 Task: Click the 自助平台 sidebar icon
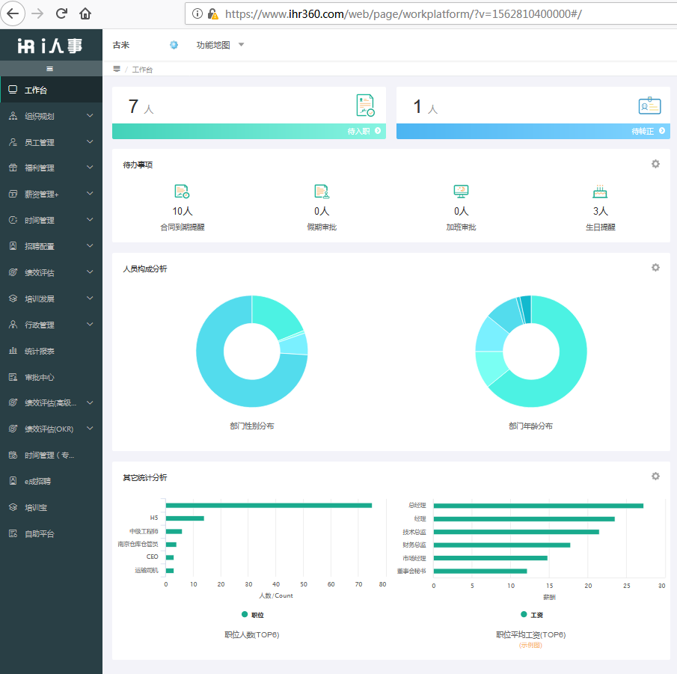tap(13, 533)
